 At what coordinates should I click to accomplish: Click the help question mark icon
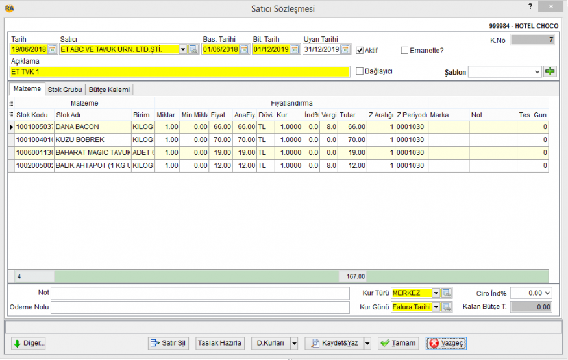click(x=530, y=6)
